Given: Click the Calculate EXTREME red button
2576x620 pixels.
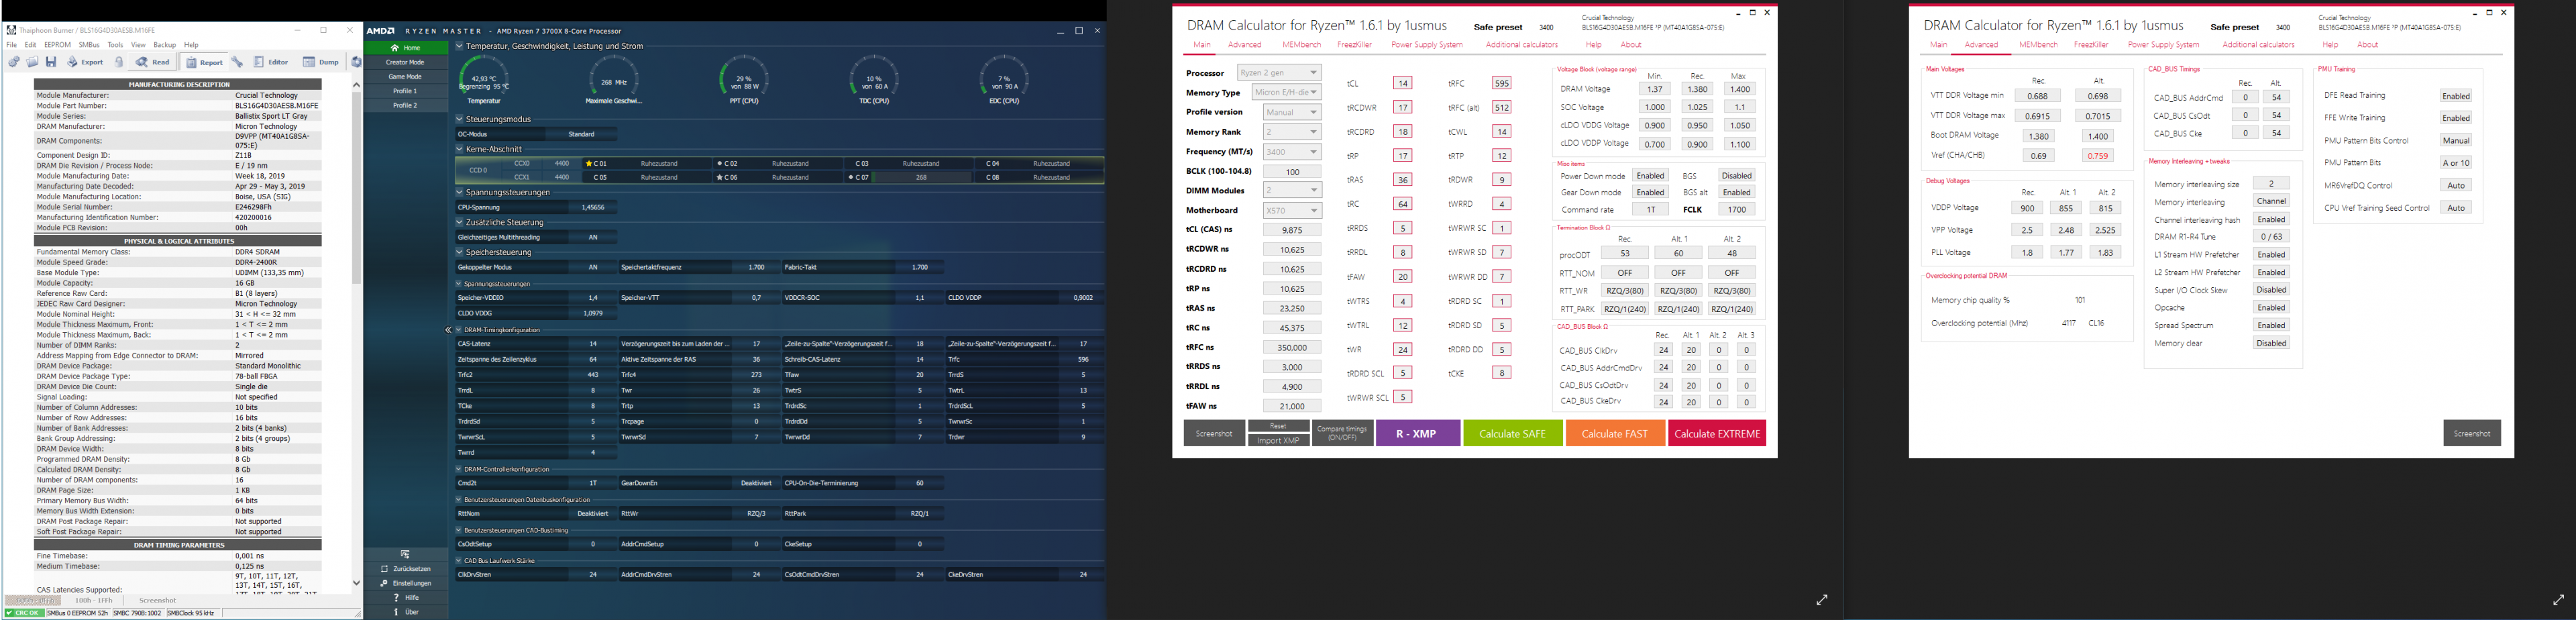Looking at the screenshot, I should point(1716,433).
